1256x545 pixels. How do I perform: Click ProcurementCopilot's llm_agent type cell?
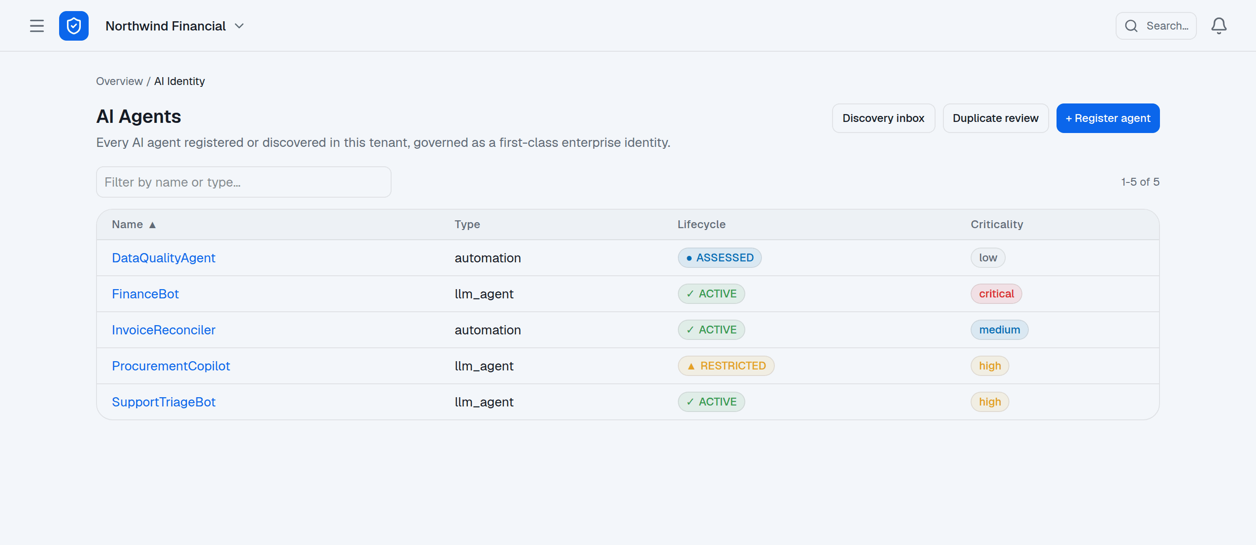(x=483, y=366)
